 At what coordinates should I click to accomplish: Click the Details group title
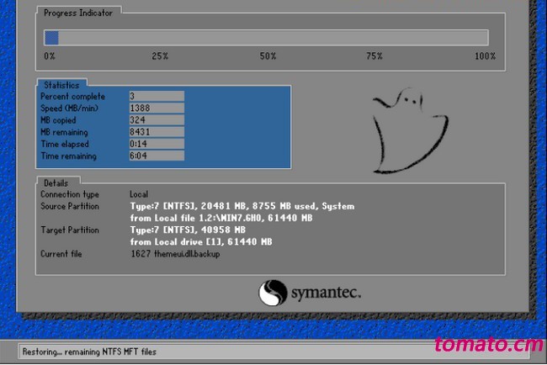(x=56, y=183)
